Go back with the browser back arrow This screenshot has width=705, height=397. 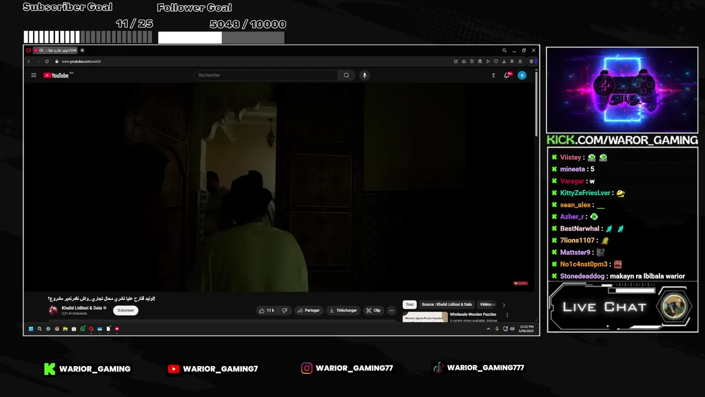point(29,61)
